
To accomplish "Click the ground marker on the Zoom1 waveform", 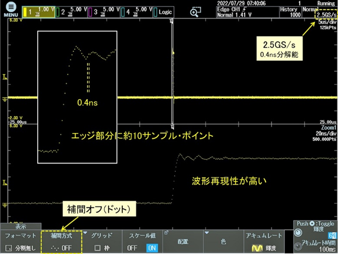I will tap(5, 205).
